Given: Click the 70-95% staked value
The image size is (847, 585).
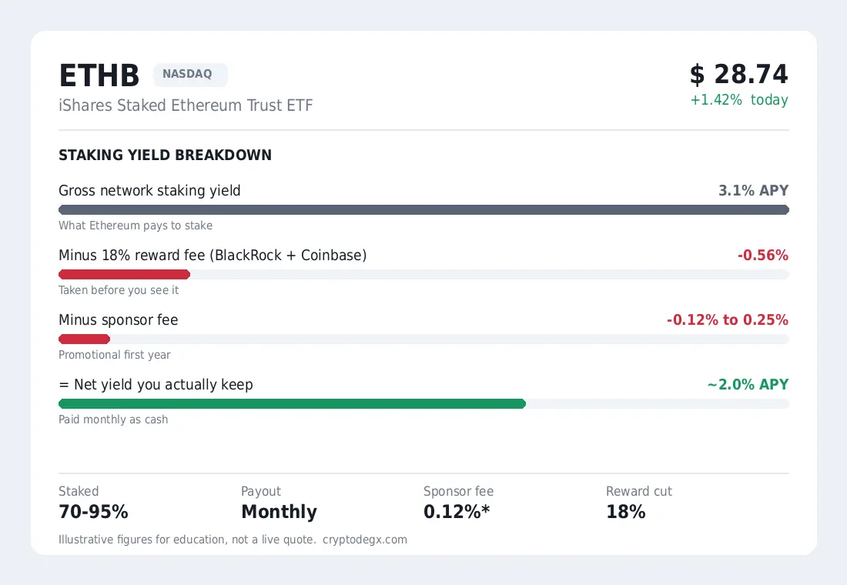Looking at the screenshot, I should [x=93, y=512].
